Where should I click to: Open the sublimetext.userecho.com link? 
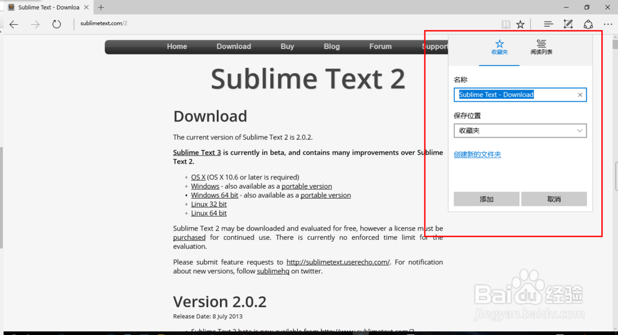pos(338,262)
